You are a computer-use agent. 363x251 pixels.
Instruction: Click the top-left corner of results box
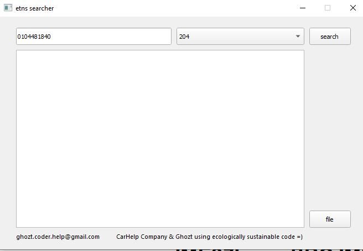(x=17, y=51)
